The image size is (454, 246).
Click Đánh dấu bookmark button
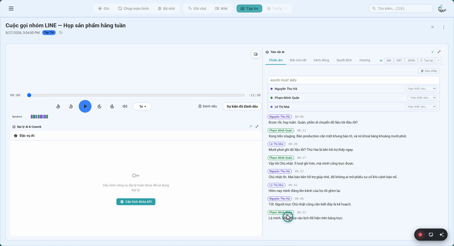[208, 106]
